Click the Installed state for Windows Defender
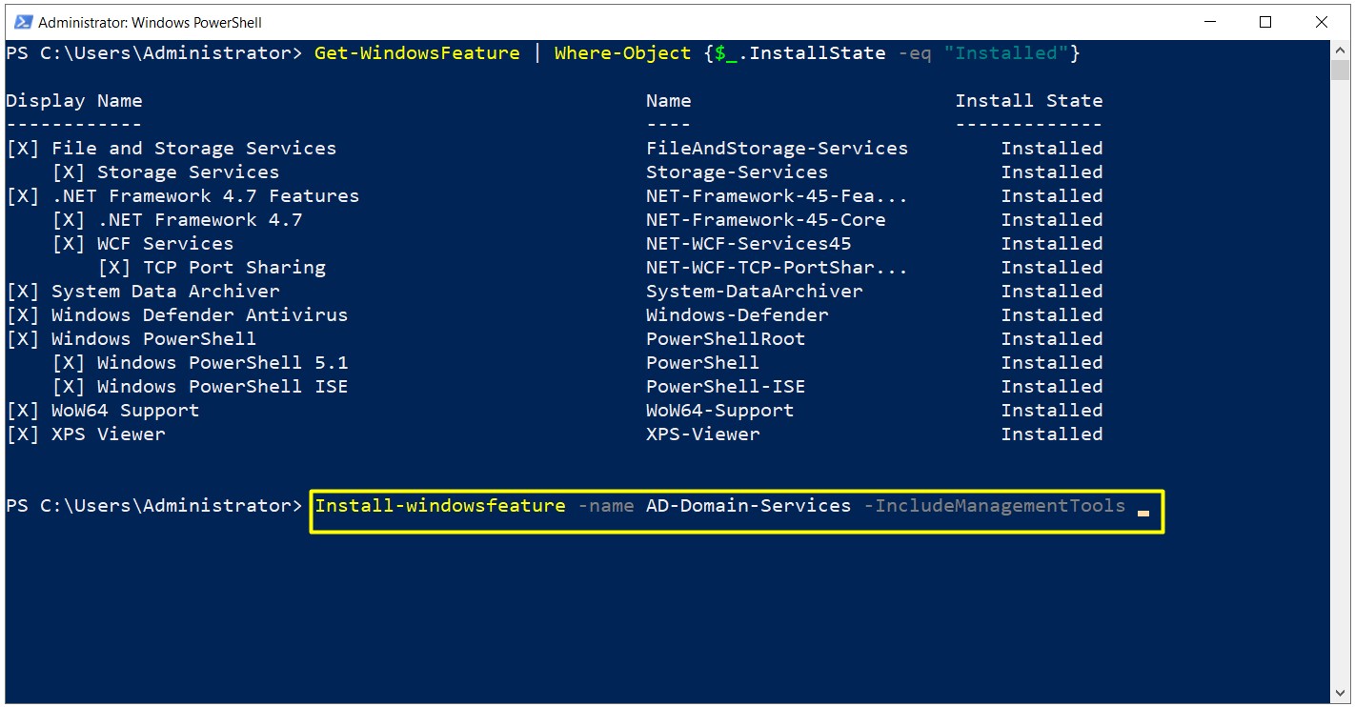The width and height of the screenshot is (1355, 707). (x=1052, y=315)
